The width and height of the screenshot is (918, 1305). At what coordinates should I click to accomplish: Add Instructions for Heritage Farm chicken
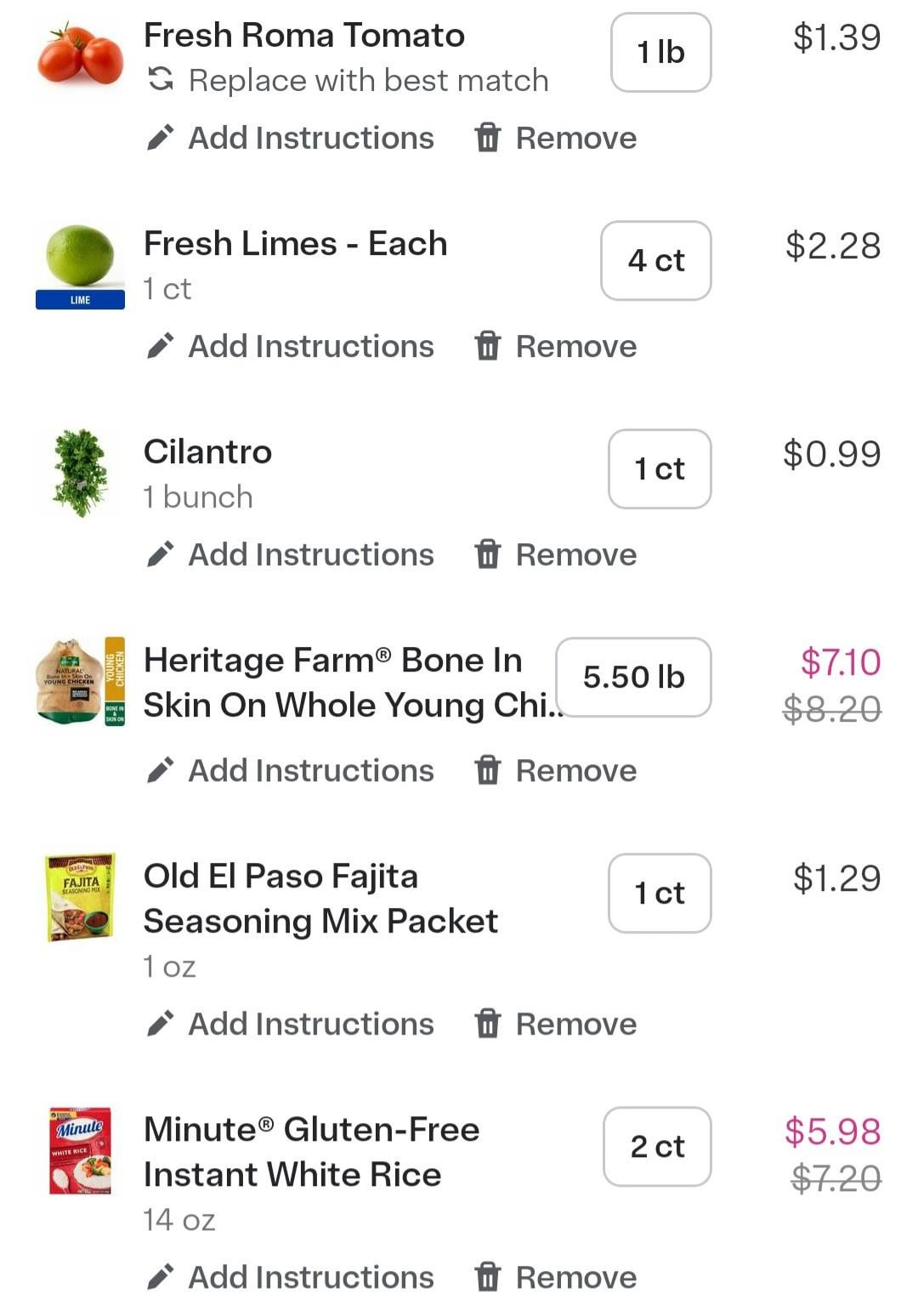tap(310, 770)
